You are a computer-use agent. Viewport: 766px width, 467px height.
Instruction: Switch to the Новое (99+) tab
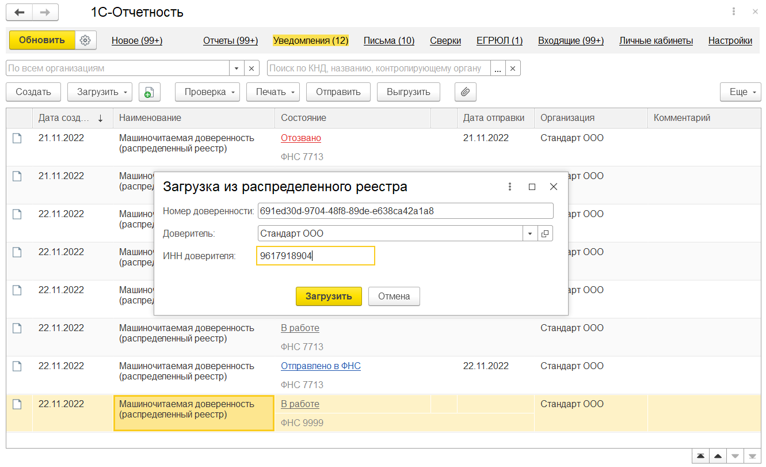[x=137, y=41]
